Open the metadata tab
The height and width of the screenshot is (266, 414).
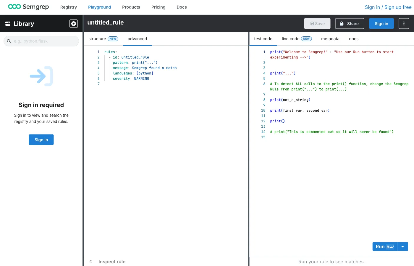[330, 39]
